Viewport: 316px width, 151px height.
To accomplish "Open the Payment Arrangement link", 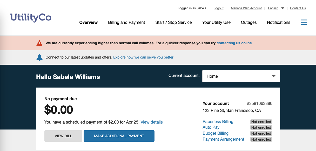I will point(223,139).
